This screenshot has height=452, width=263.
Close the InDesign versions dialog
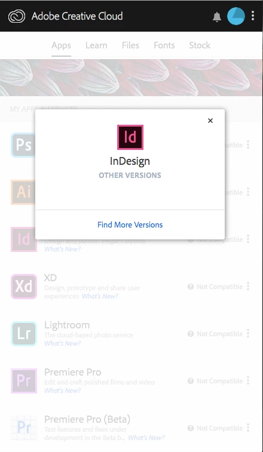[x=210, y=121]
